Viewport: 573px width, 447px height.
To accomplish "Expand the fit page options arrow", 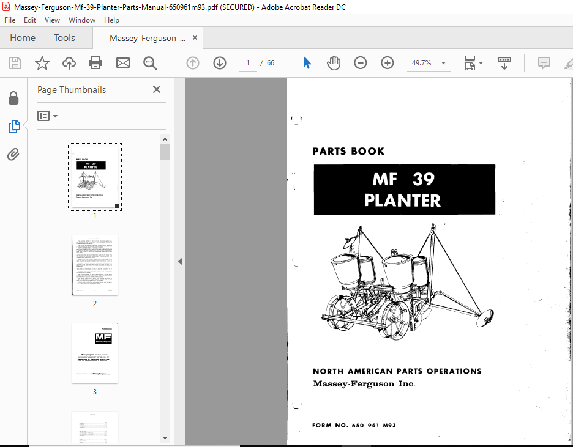I will pyautogui.click(x=481, y=63).
